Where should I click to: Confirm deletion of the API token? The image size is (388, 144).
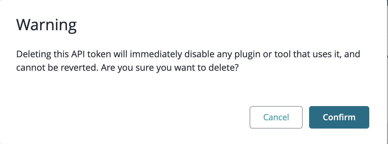[x=339, y=117]
